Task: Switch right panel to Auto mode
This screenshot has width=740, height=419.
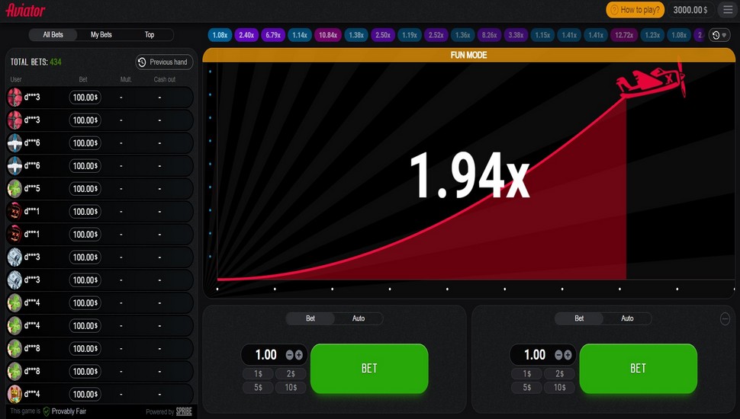Action: click(x=627, y=318)
